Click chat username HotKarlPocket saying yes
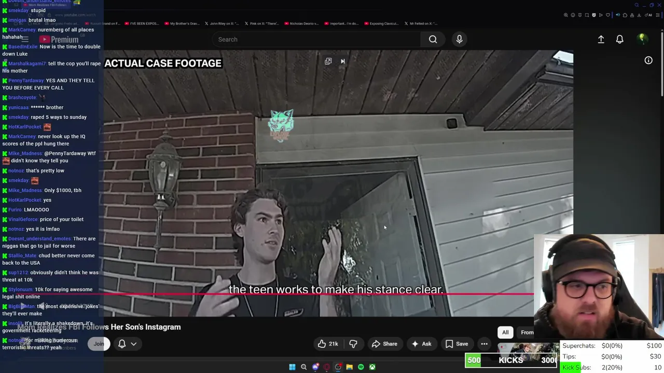664x373 pixels. pyautogui.click(x=24, y=200)
